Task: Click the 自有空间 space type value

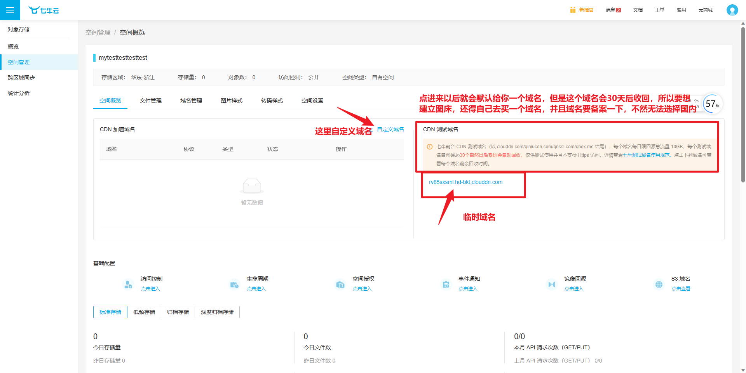Action: click(383, 77)
